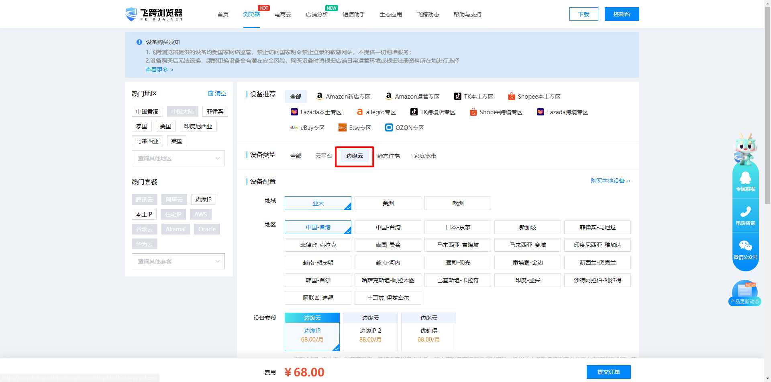Select the Lazada跨境专区 icon
771x382 pixels.
pyautogui.click(x=541, y=112)
